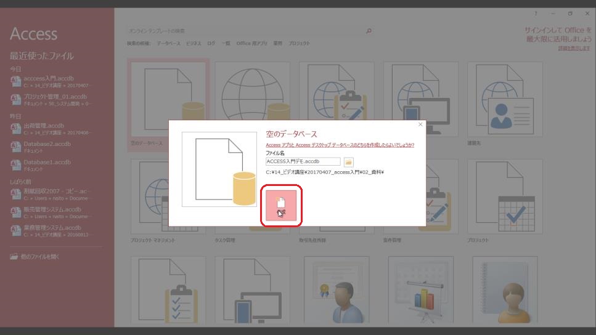596x335 pixels.
Task: Select the bottom-row clipboard checklist template
Action: point(168,290)
